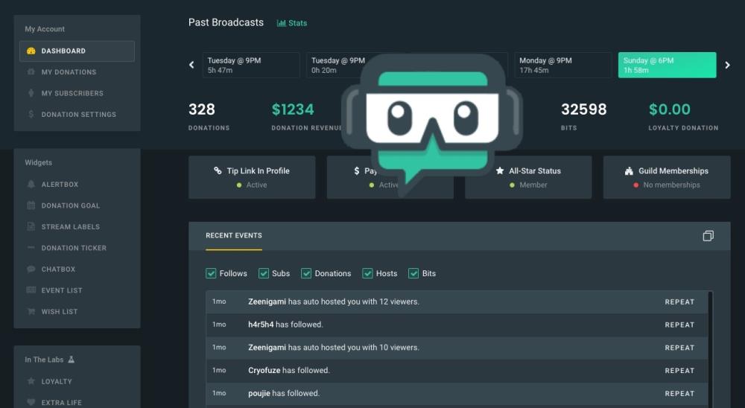The height and width of the screenshot is (408, 745).
Task: Open the Dashboard menu item
Action: (77, 51)
